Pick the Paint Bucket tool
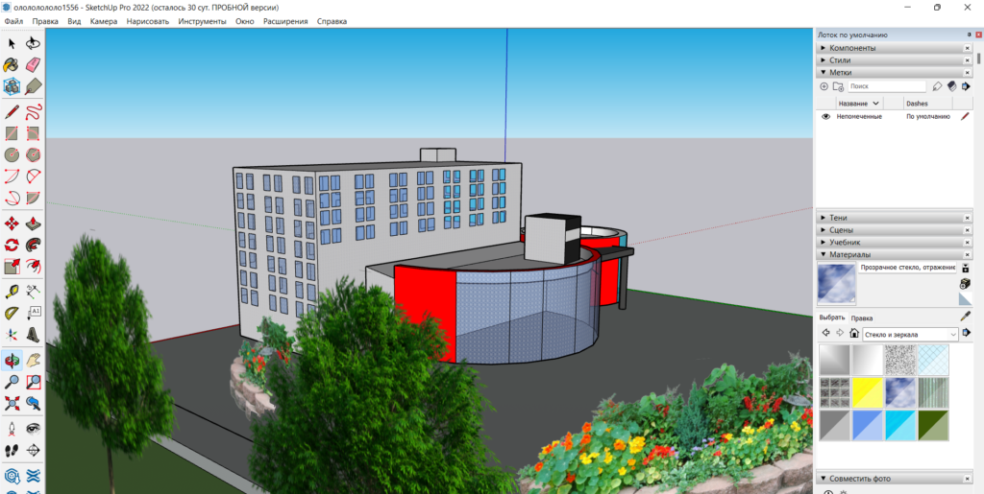This screenshot has height=494, width=984. 12,64
